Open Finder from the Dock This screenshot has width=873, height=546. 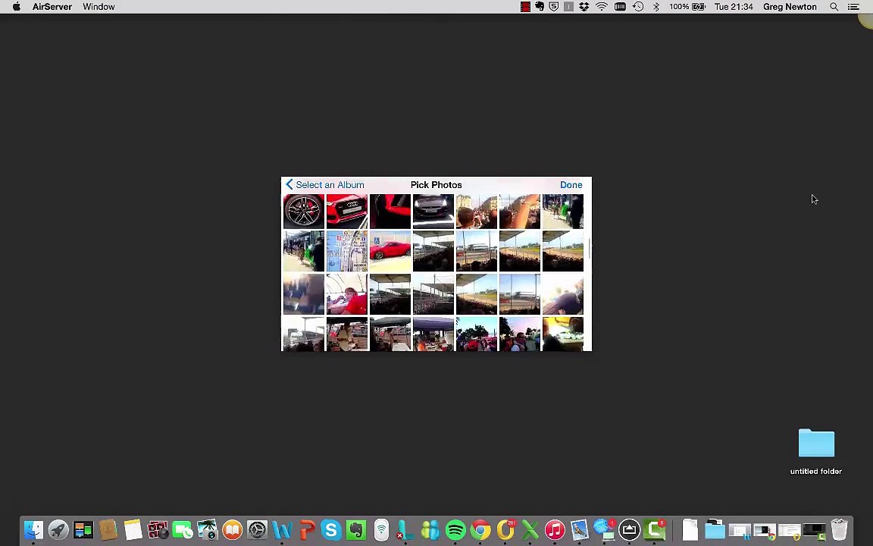point(33,530)
